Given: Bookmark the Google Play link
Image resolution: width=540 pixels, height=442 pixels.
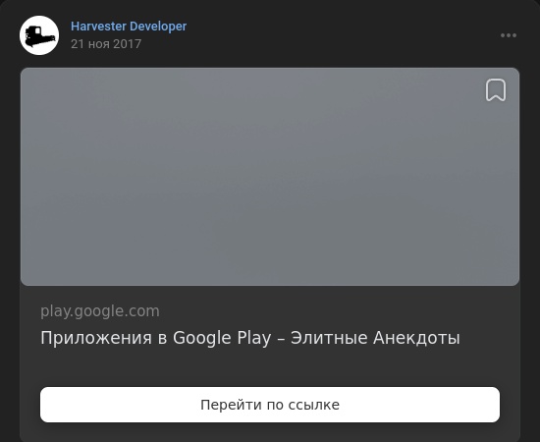Looking at the screenshot, I should [496, 90].
